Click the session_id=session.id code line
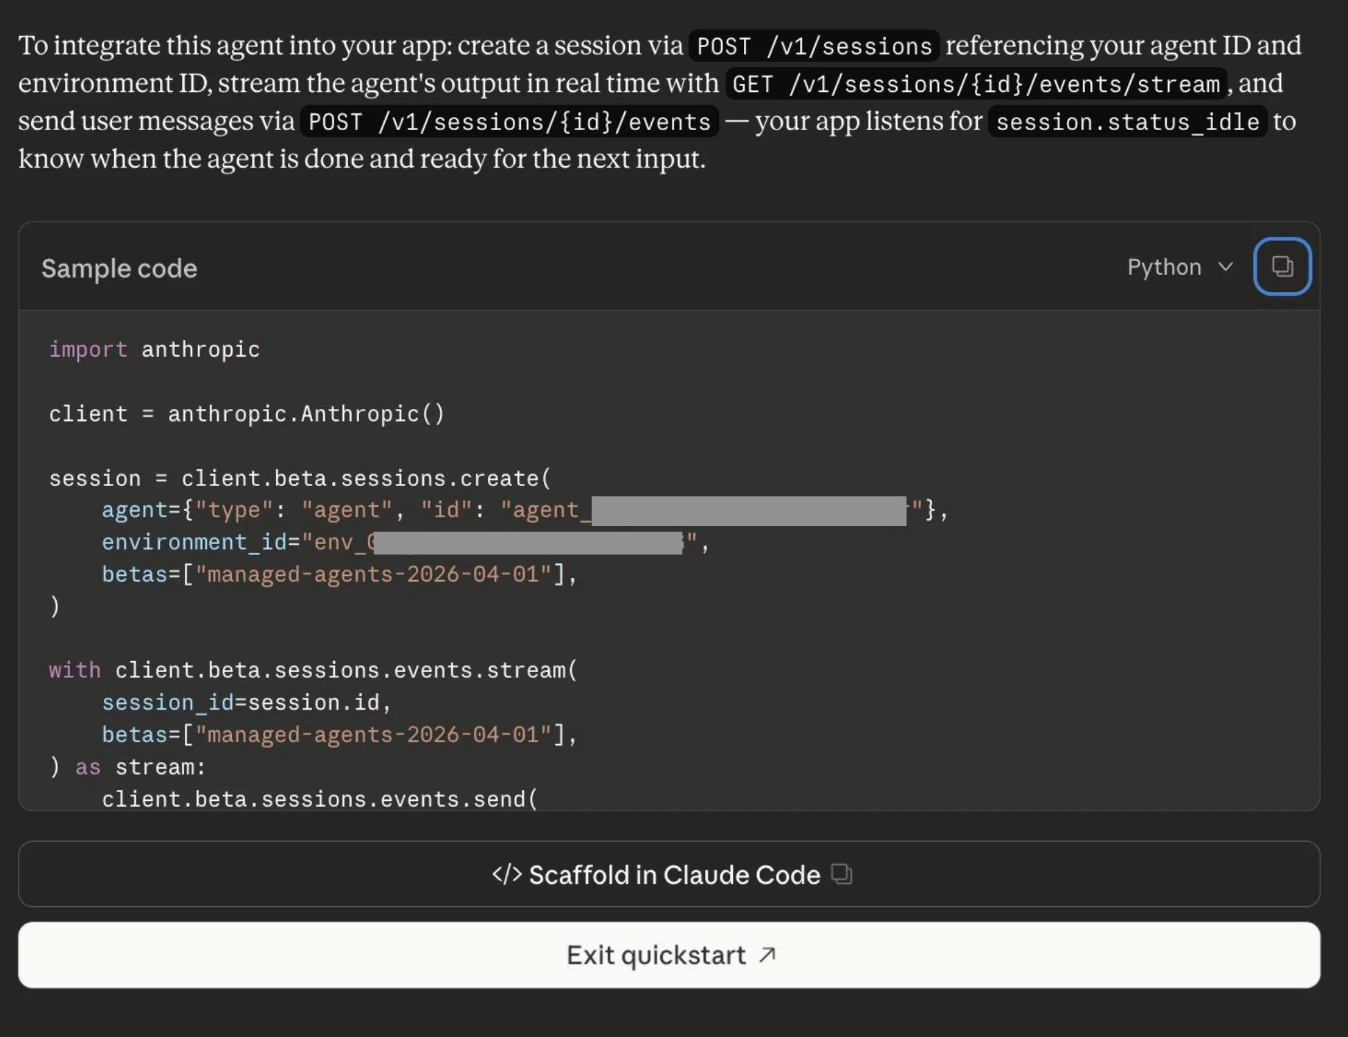Viewport: 1348px width, 1037px height. pyautogui.click(x=246, y=703)
